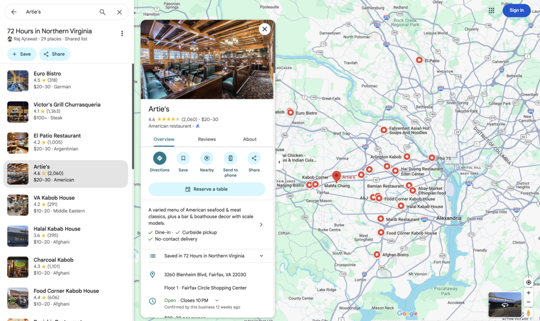The height and width of the screenshot is (321, 540).
Task: Open the Artie's thumbnail in list
Action: 18,174
